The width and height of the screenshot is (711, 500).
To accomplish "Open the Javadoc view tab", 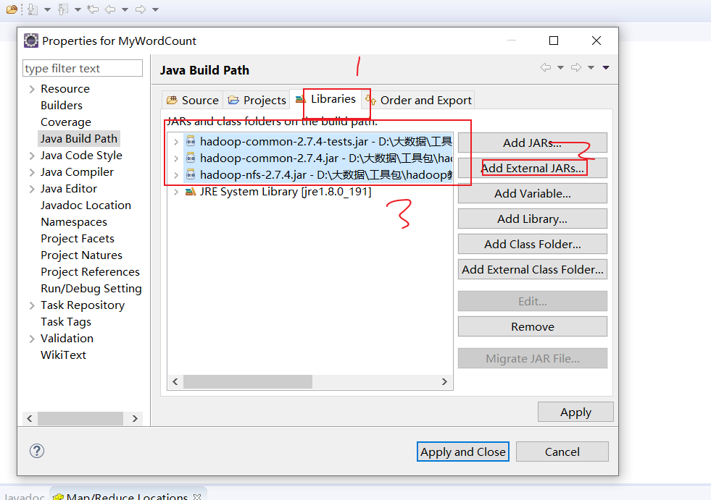I will [x=25, y=496].
